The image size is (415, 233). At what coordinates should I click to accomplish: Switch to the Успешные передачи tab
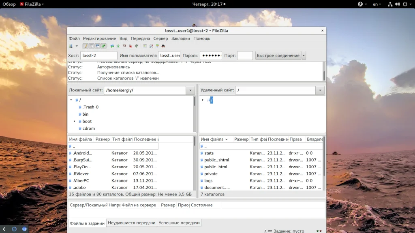tap(179, 223)
